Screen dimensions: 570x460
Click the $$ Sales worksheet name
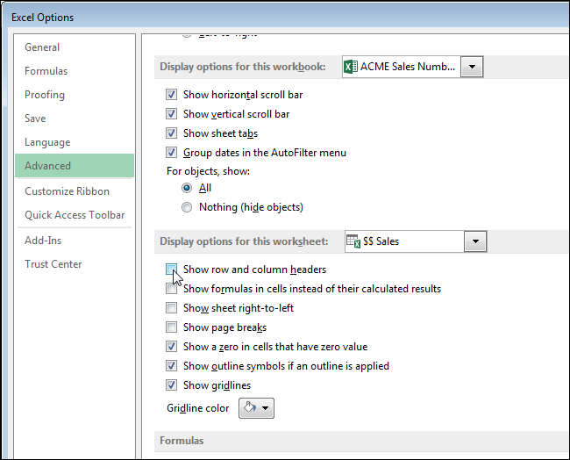(x=381, y=241)
